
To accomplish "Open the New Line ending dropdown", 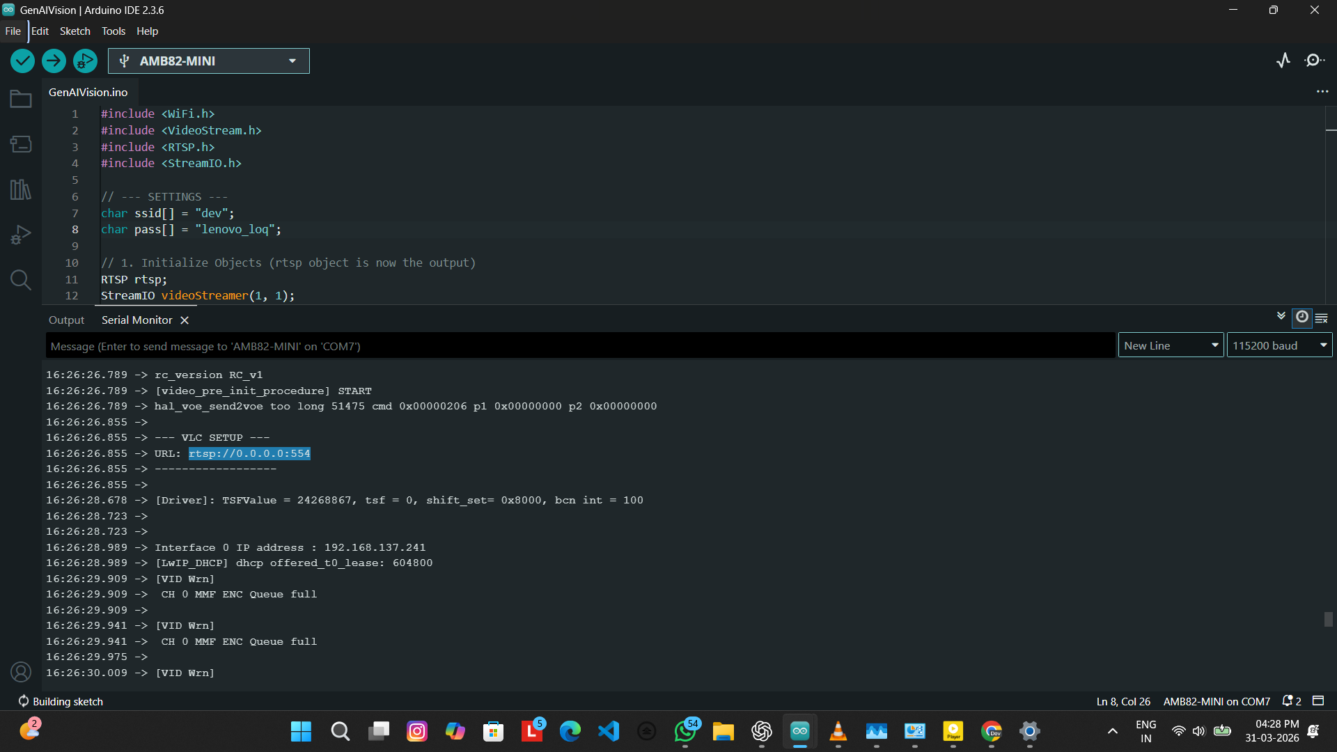I will [1171, 345].
